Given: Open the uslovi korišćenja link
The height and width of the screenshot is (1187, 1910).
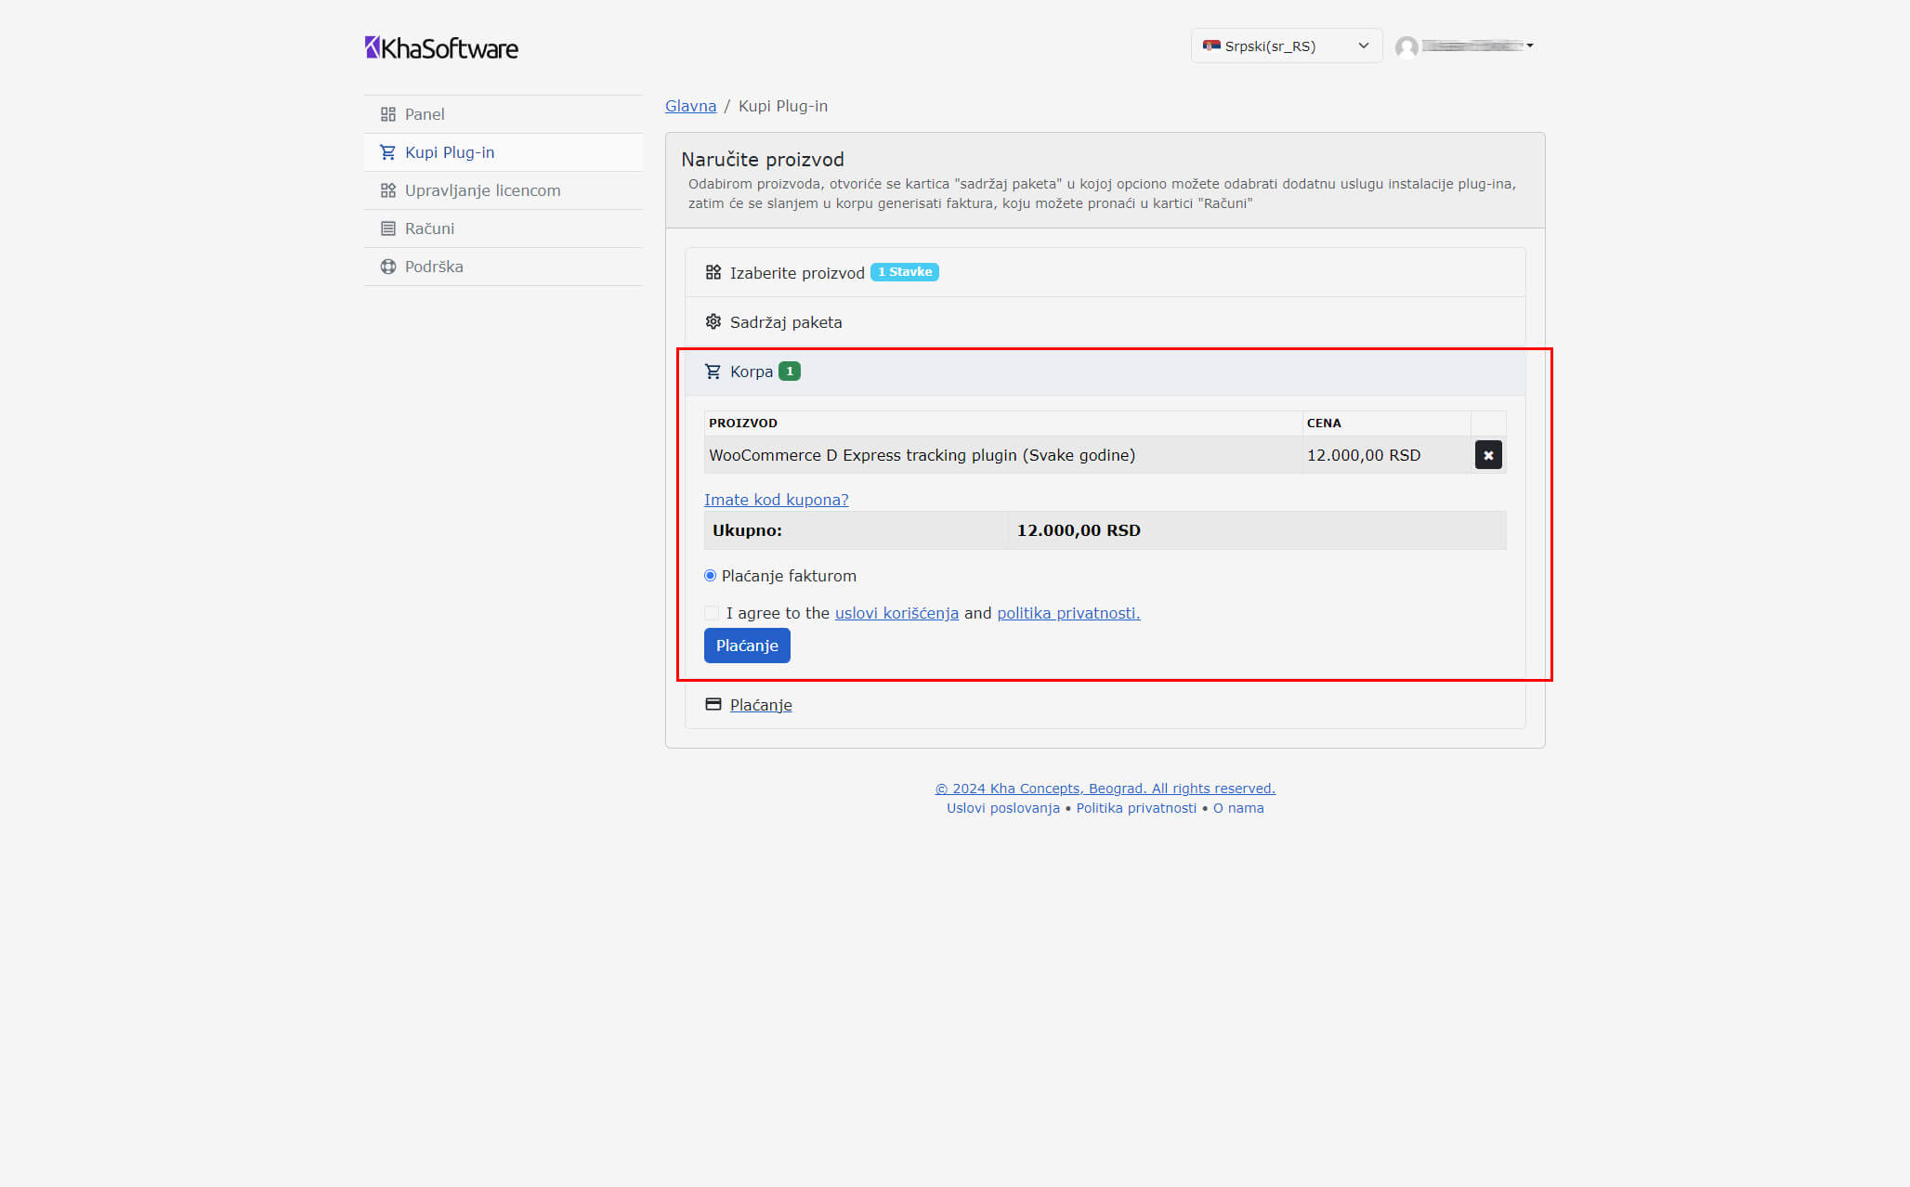Looking at the screenshot, I should 896,613.
